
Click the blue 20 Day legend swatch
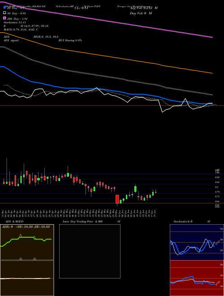(x=5, y=7)
